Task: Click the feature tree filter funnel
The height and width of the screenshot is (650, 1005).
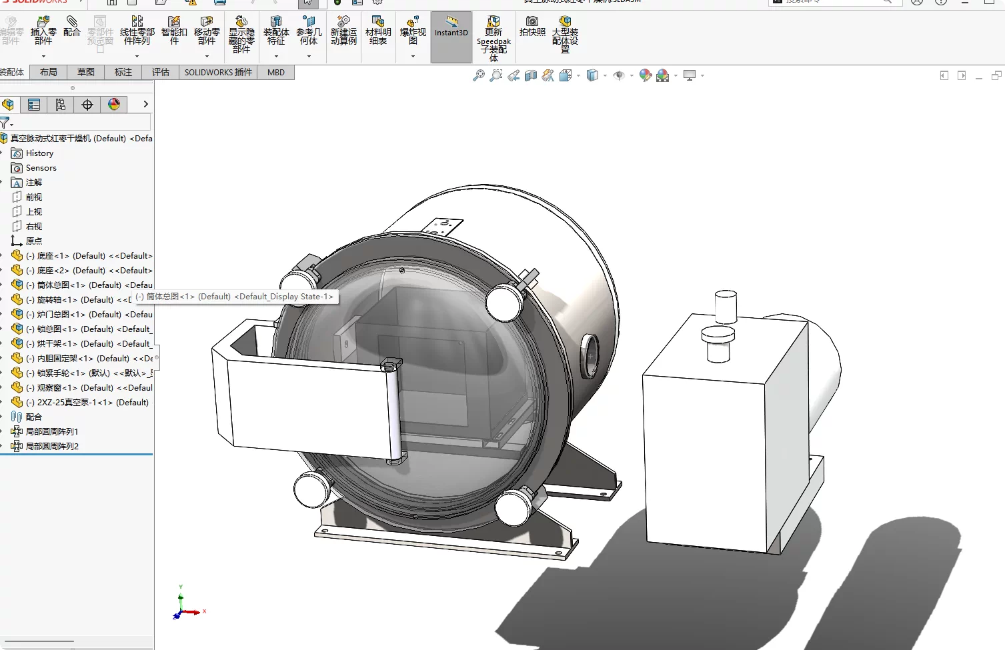Action: coord(5,123)
